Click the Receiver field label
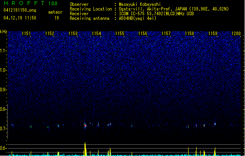 coord(79,14)
